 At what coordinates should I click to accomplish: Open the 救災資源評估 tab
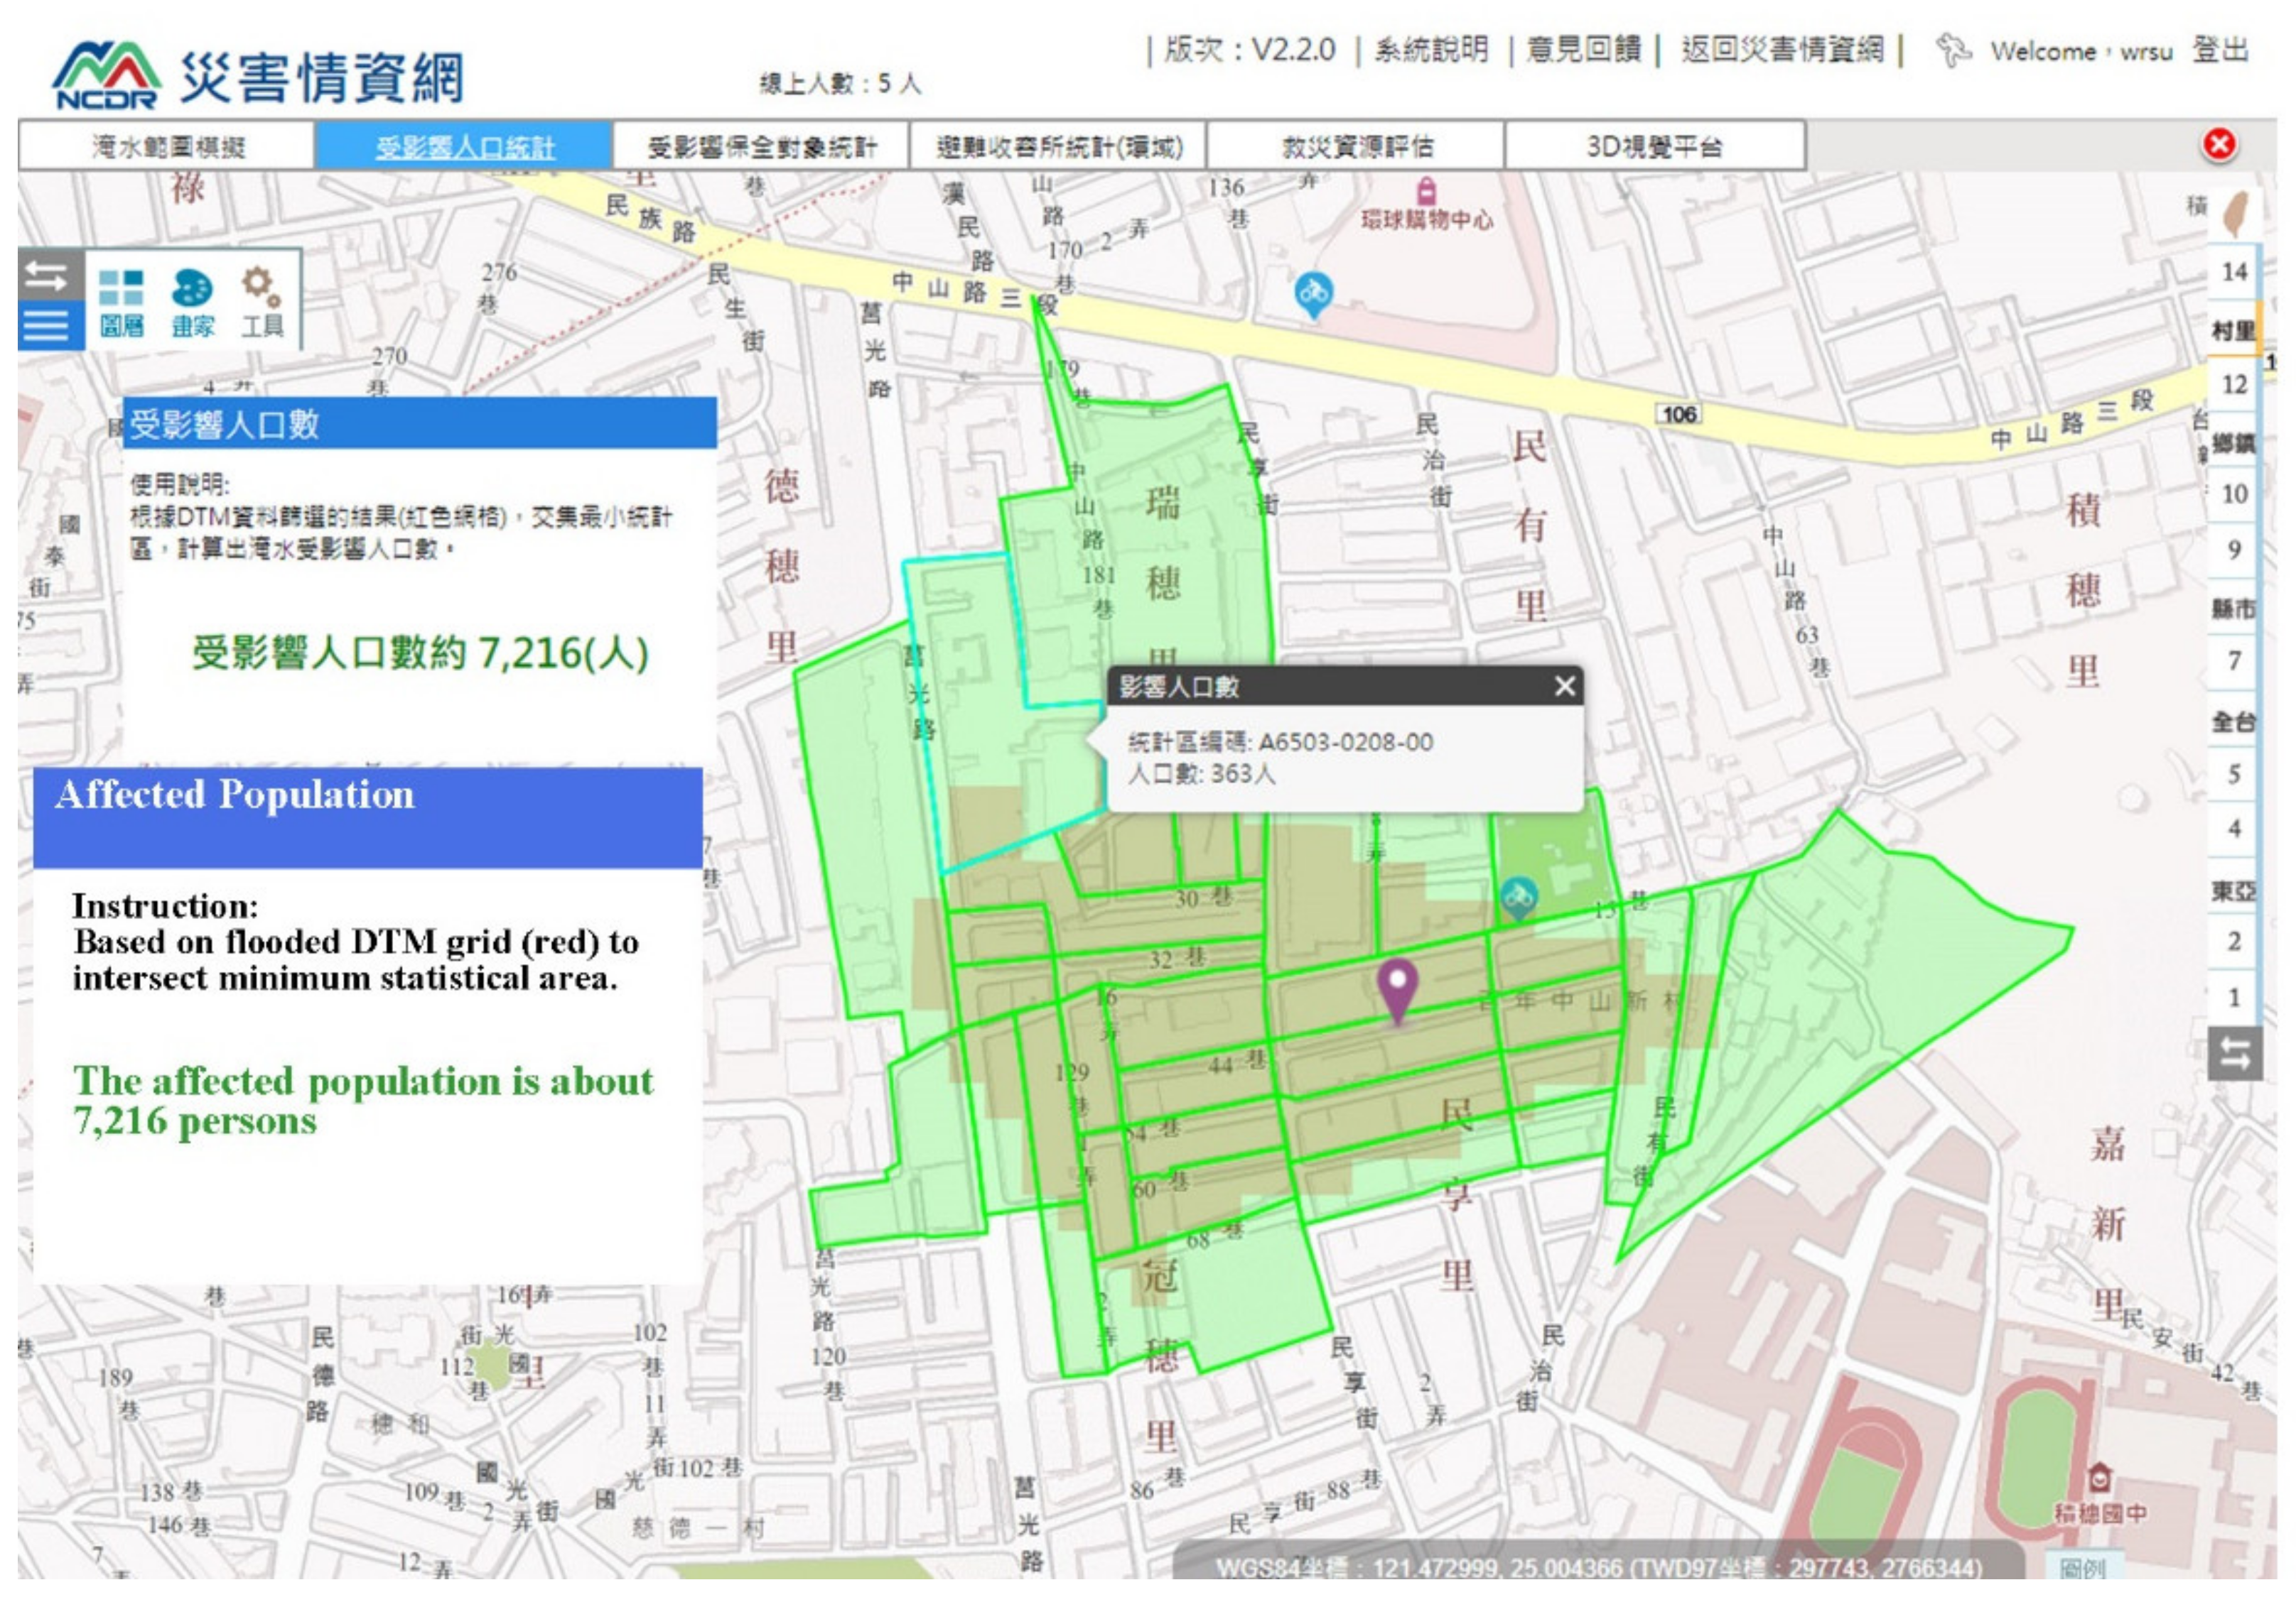[1357, 147]
